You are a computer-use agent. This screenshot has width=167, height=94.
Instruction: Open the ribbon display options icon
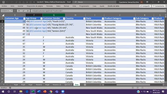click(147, 2)
